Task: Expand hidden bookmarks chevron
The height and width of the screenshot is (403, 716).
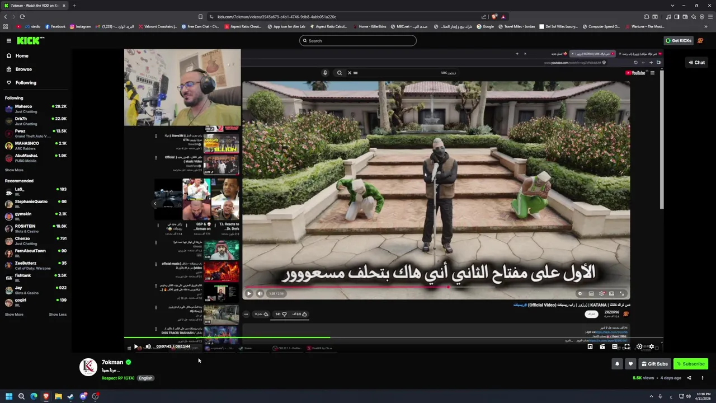Action: coord(706,26)
